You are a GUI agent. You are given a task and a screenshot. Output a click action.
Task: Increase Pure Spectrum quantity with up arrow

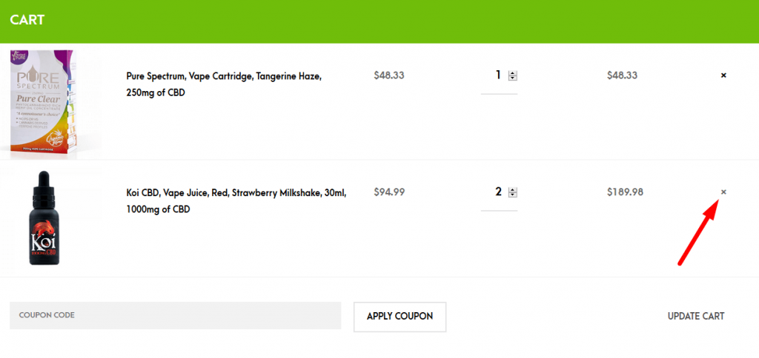[x=513, y=73]
